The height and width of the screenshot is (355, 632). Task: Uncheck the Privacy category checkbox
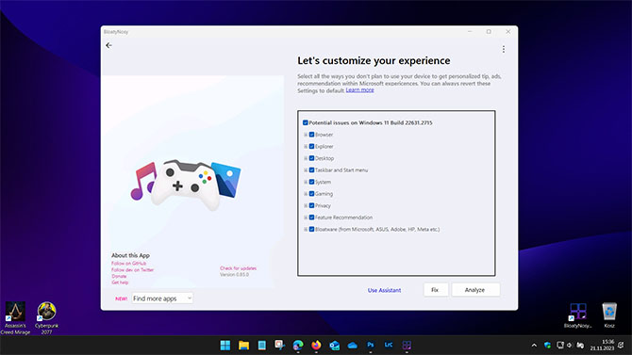[x=311, y=205]
